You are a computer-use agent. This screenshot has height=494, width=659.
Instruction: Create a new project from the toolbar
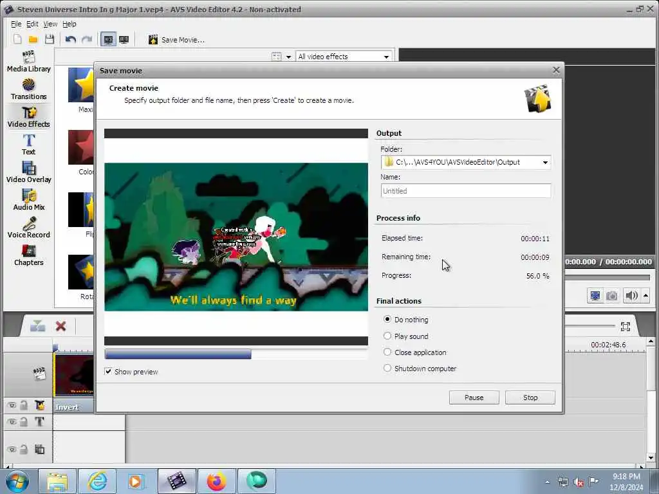(17, 39)
